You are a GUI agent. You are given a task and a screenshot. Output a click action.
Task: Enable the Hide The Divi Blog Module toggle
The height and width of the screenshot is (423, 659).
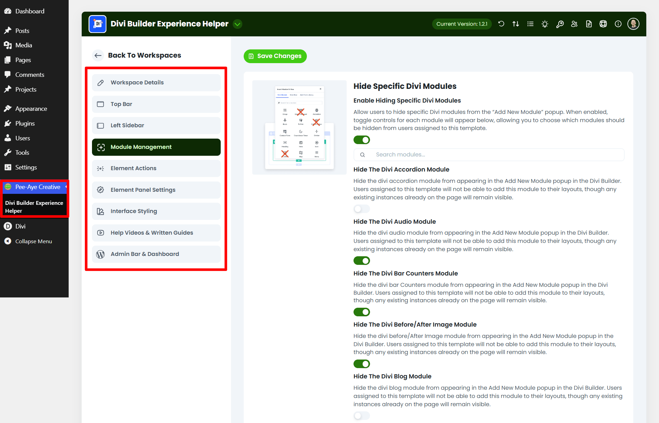(362, 416)
